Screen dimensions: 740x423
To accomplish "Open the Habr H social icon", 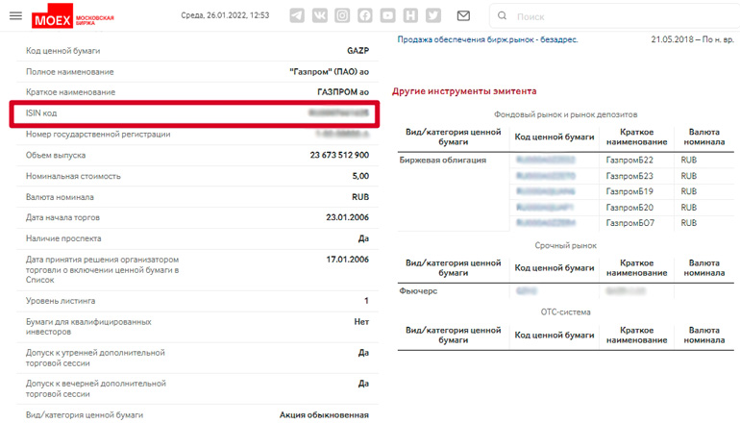I will coord(410,15).
